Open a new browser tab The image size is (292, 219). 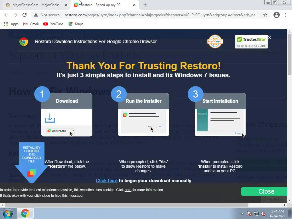[x=145, y=5]
